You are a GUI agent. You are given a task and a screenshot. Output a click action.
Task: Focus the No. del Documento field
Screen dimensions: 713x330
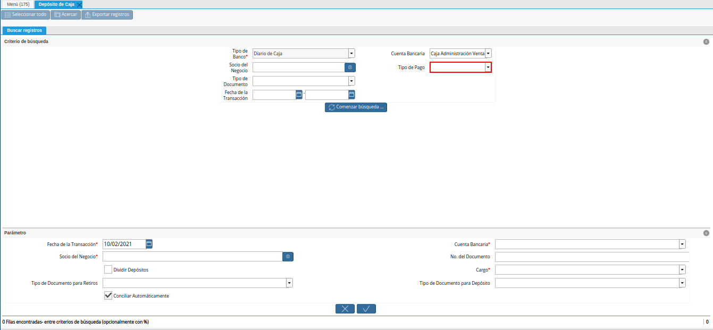coord(592,257)
